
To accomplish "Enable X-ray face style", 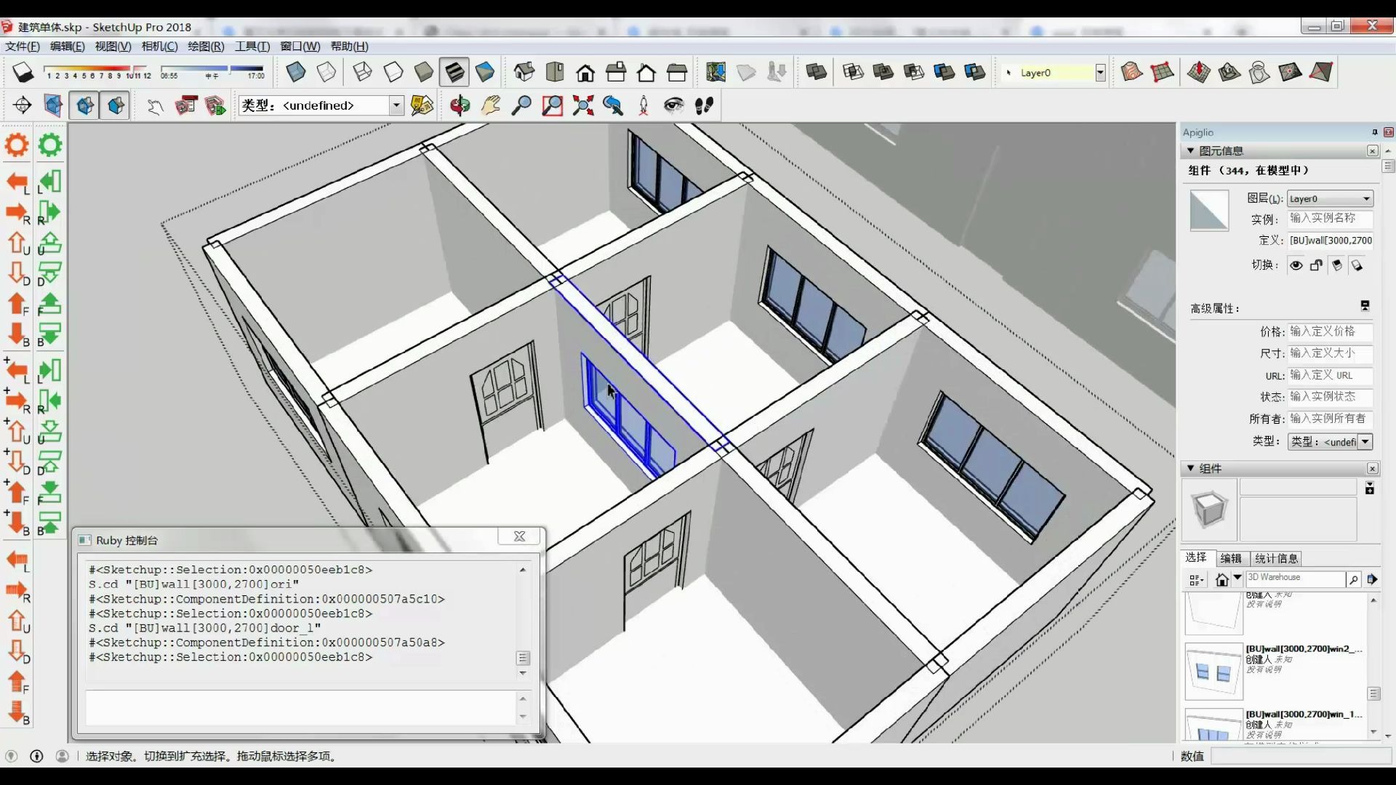I will [296, 73].
